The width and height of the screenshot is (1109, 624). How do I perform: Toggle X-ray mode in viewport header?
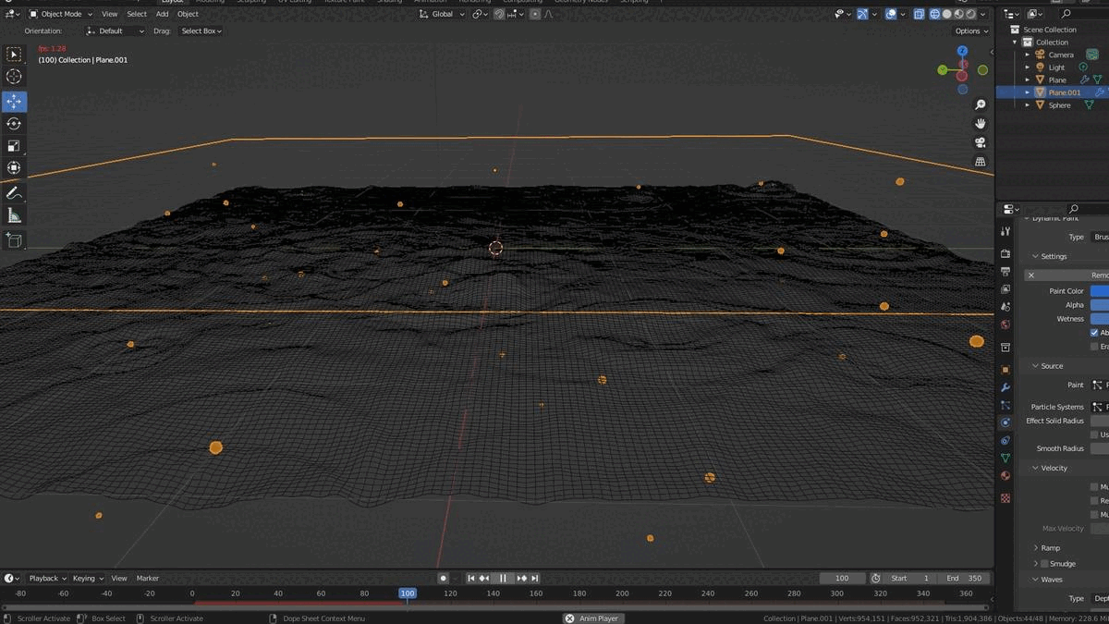[919, 14]
